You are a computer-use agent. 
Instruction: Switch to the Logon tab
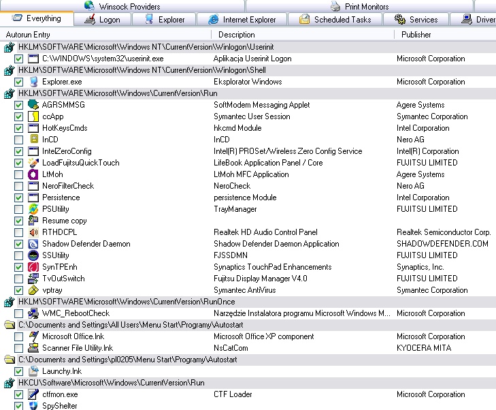click(103, 20)
